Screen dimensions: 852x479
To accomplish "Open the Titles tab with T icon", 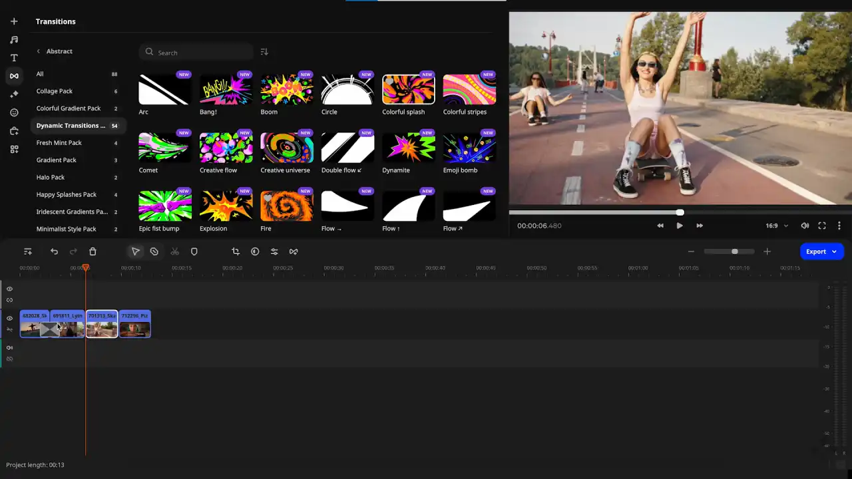I will coord(14,58).
